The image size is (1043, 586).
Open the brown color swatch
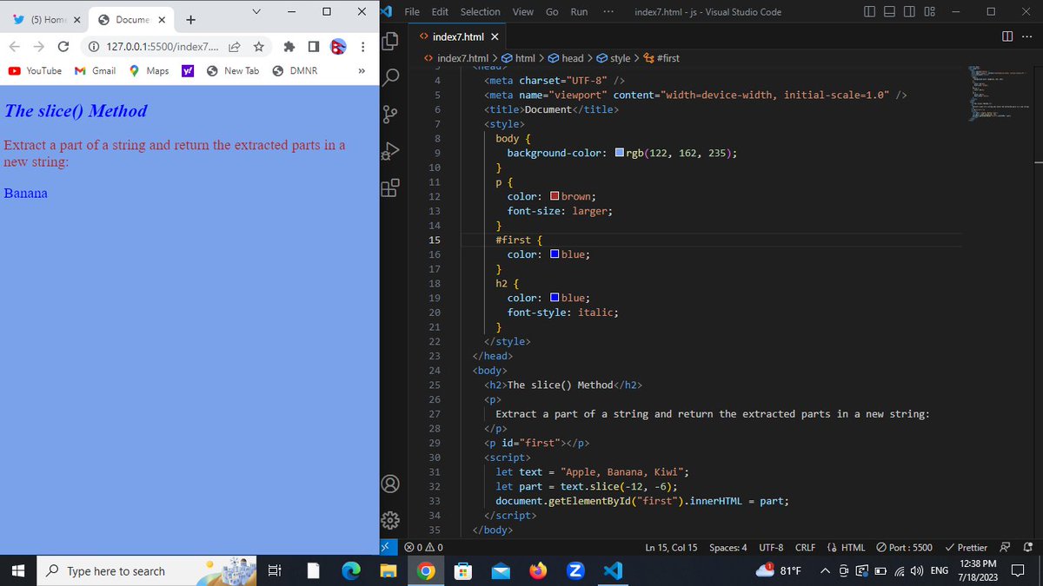point(555,196)
